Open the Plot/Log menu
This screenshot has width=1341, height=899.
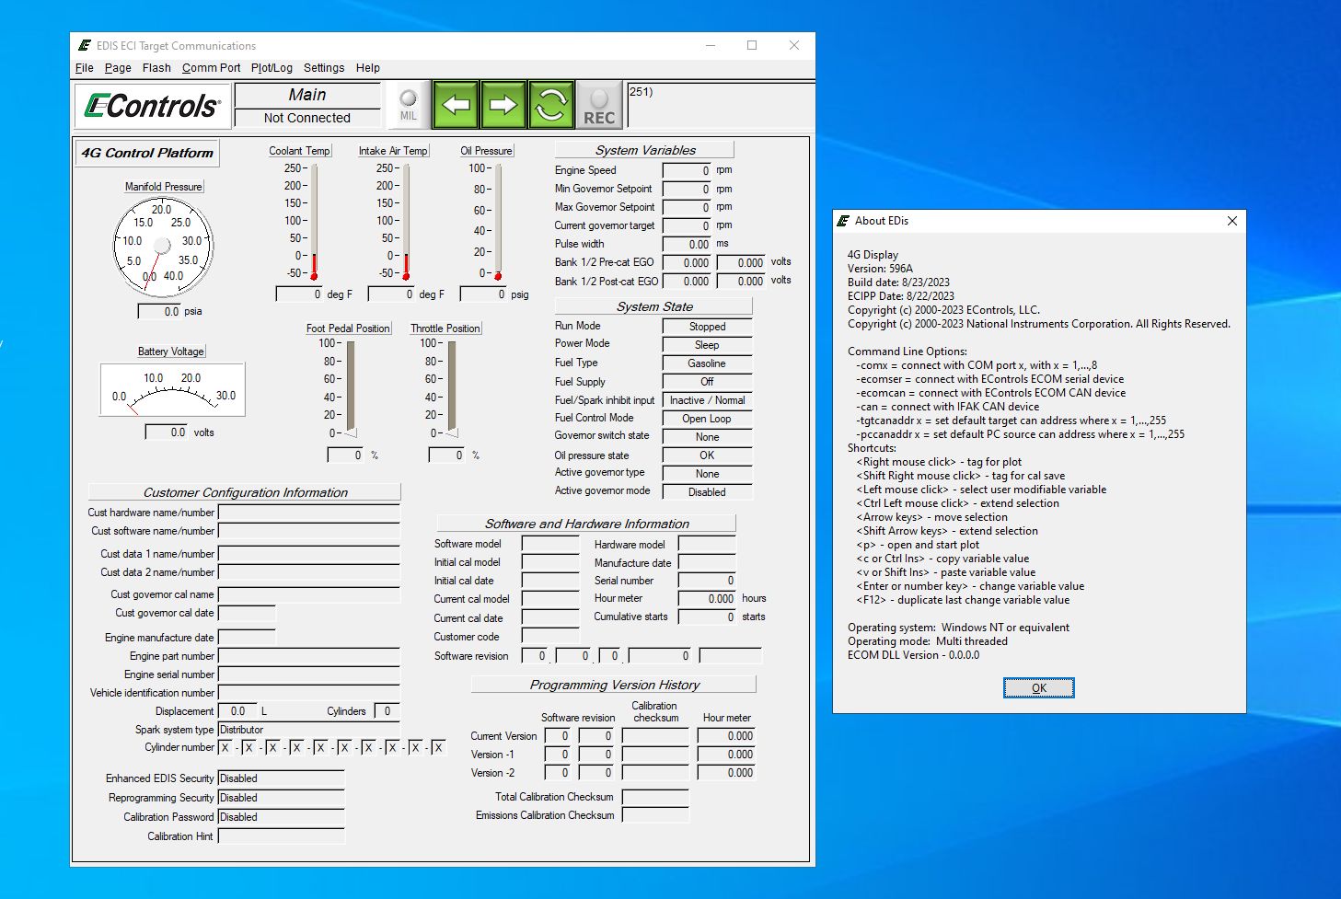[x=272, y=68]
